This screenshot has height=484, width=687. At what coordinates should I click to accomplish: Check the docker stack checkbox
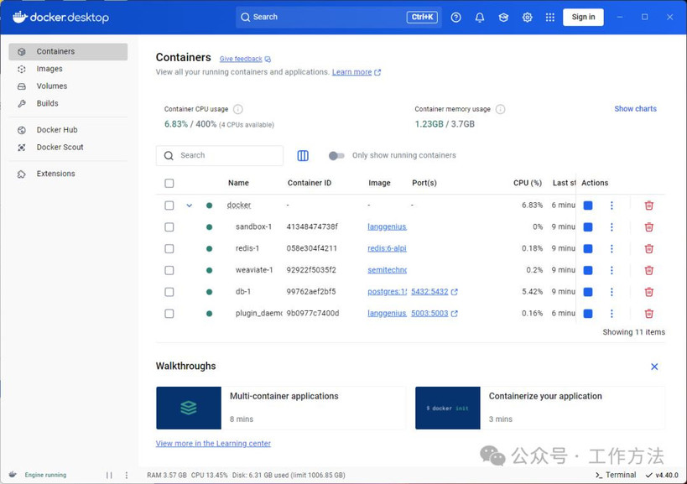click(x=169, y=206)
